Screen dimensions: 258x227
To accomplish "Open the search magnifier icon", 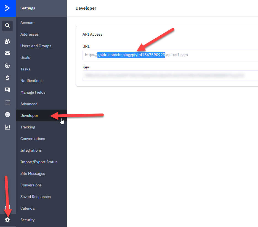I will pyautogui.click(x=7, y=26).
